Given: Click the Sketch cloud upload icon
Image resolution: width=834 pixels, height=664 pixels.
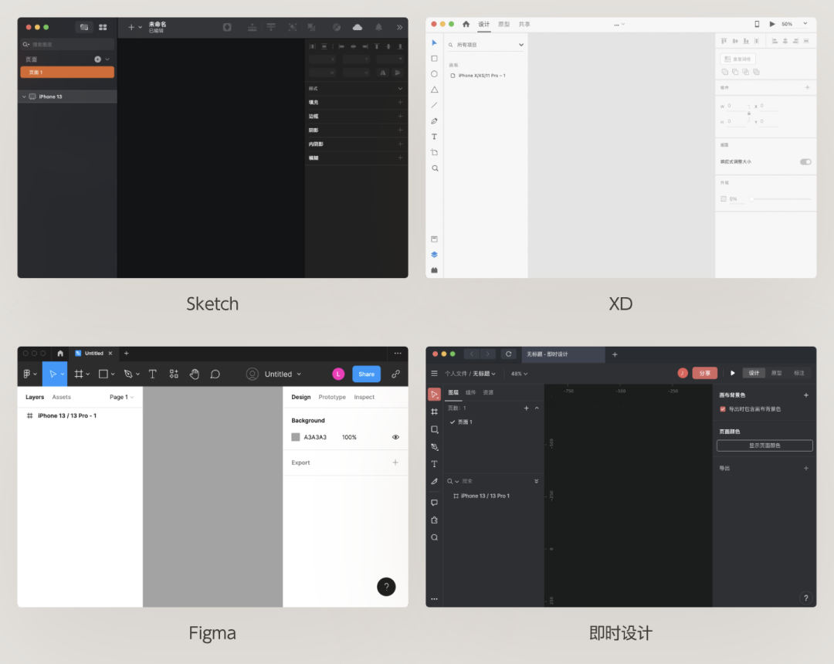Looking at the screenshot, I should click(x=358, y=27).
